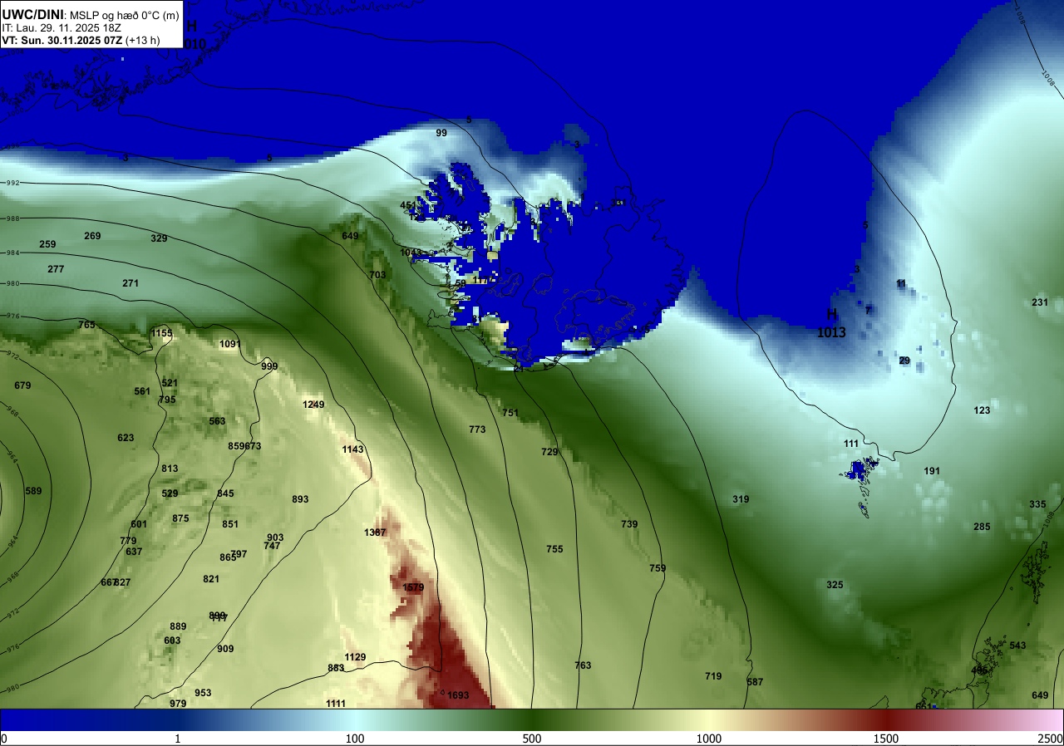Click the 953 height value
The image size is (1064, 746).
203,693
